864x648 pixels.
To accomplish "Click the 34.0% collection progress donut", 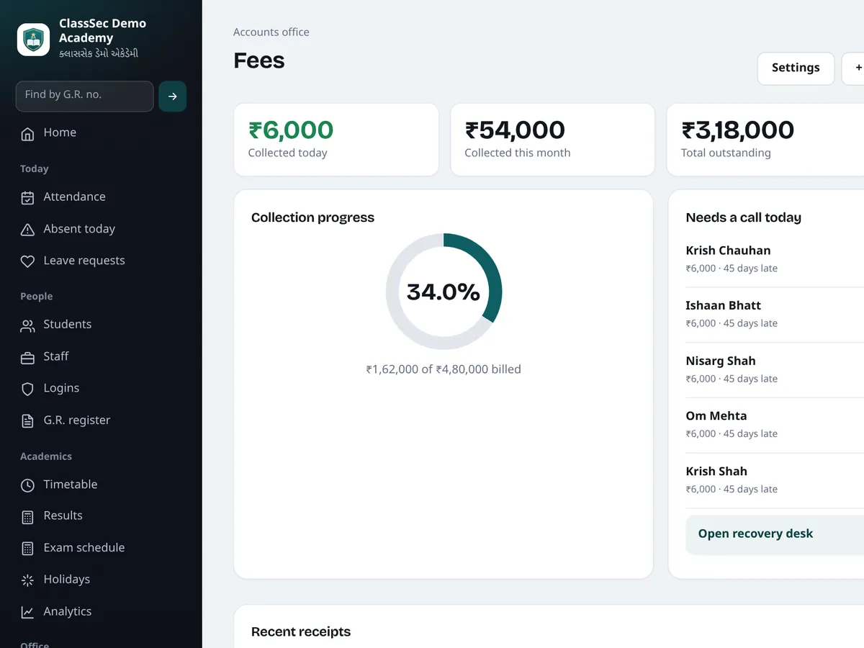I will click(x=444, y=292).
